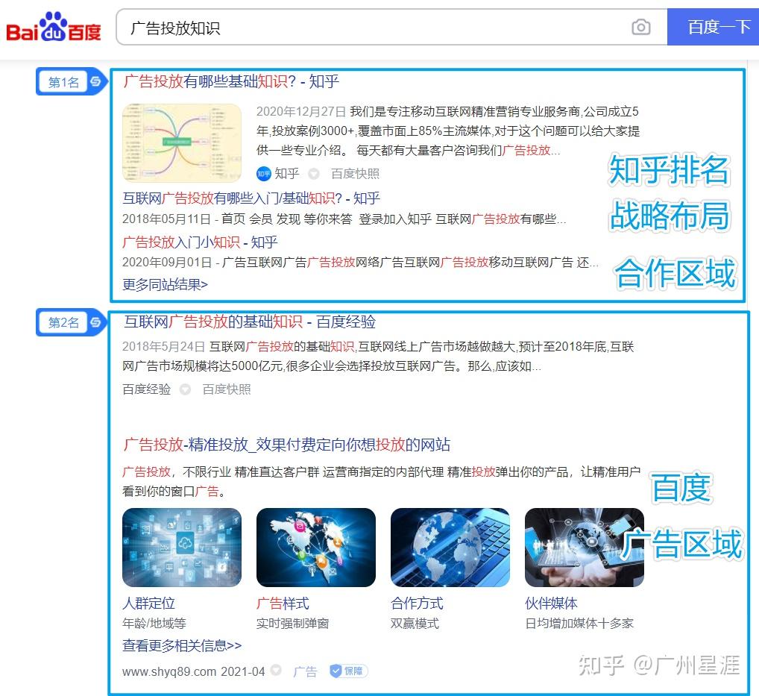Click verification icon next to 知乎 source
759x696 pixels.
tap(314, 173)
